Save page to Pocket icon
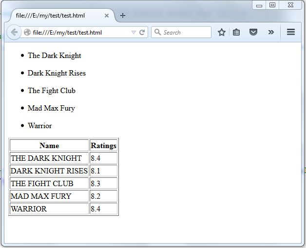This screenshot has height=248, width=306. (x=253, y=32)
